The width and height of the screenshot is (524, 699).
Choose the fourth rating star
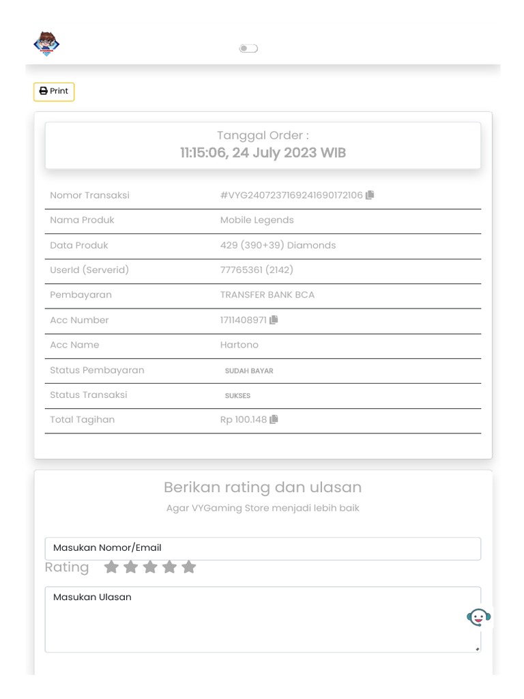(170, 567)
